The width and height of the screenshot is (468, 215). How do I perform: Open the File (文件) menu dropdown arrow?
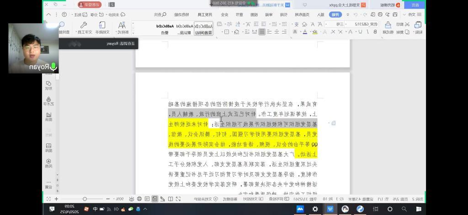(x=404, y=15)
